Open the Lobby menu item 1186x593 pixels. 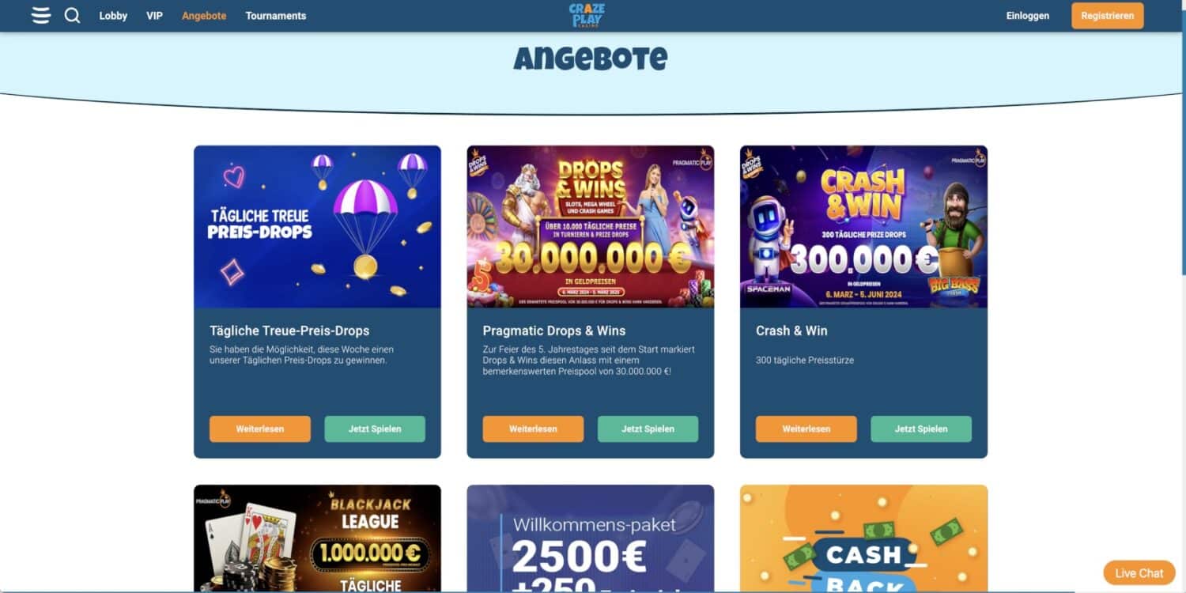point(113,16)
